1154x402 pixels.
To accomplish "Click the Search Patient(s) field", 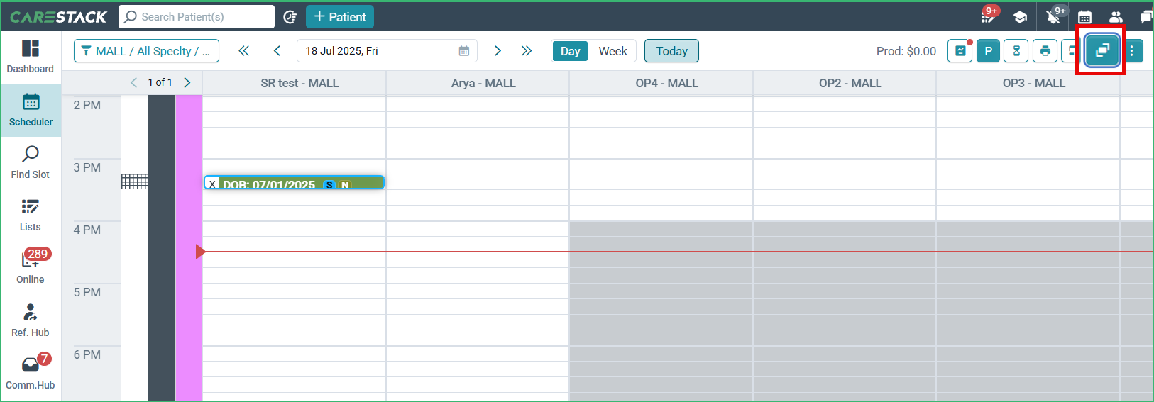I will [197, 17].
